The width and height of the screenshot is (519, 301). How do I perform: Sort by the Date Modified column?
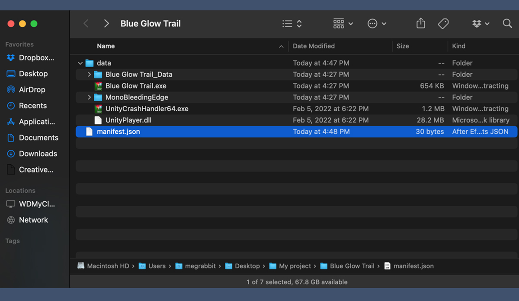314,46
